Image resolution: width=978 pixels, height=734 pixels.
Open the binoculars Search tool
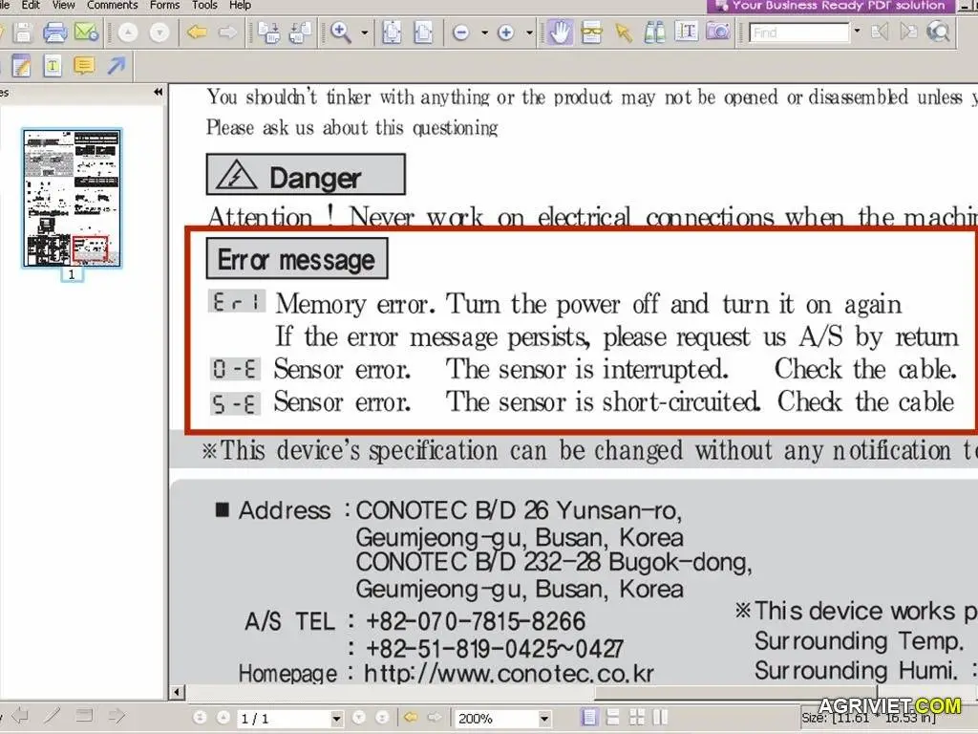pyautogui.click(x=654, y=32)
